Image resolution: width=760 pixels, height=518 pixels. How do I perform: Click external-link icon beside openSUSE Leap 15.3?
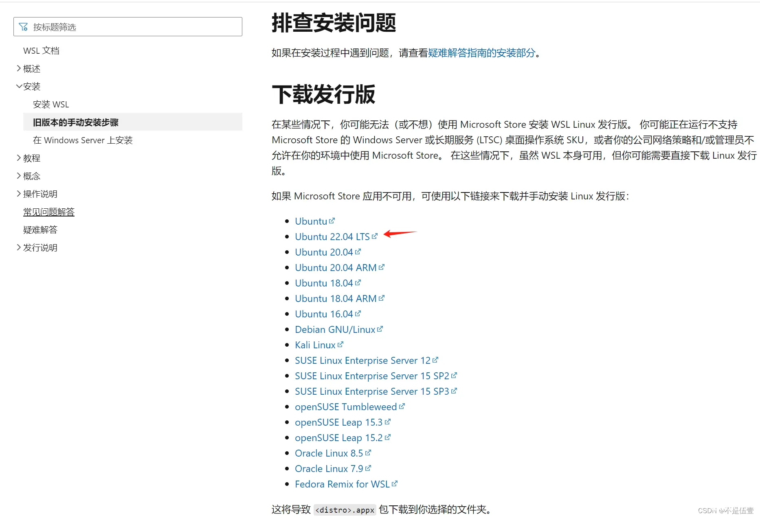(388, 422)
